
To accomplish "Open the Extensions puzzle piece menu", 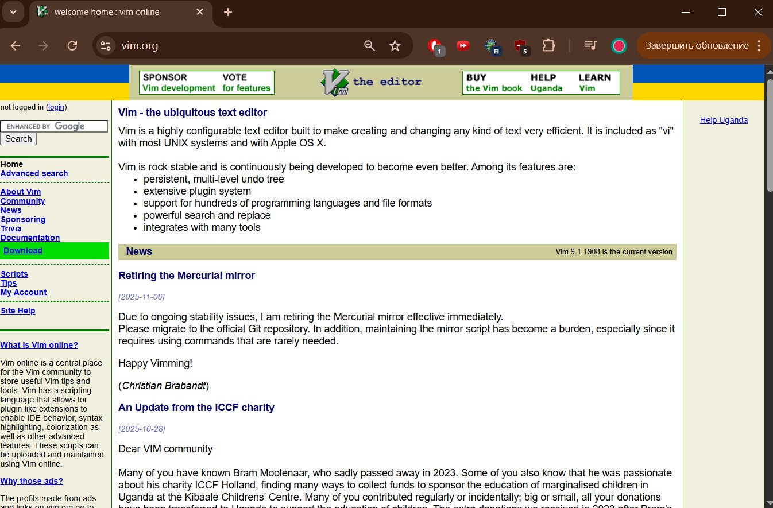I will click(549, 45).
